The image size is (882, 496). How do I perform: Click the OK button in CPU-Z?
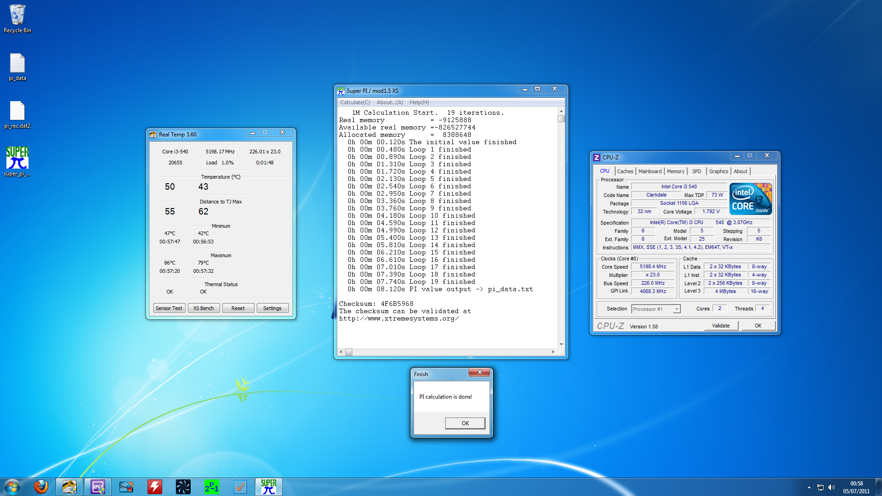758,326
